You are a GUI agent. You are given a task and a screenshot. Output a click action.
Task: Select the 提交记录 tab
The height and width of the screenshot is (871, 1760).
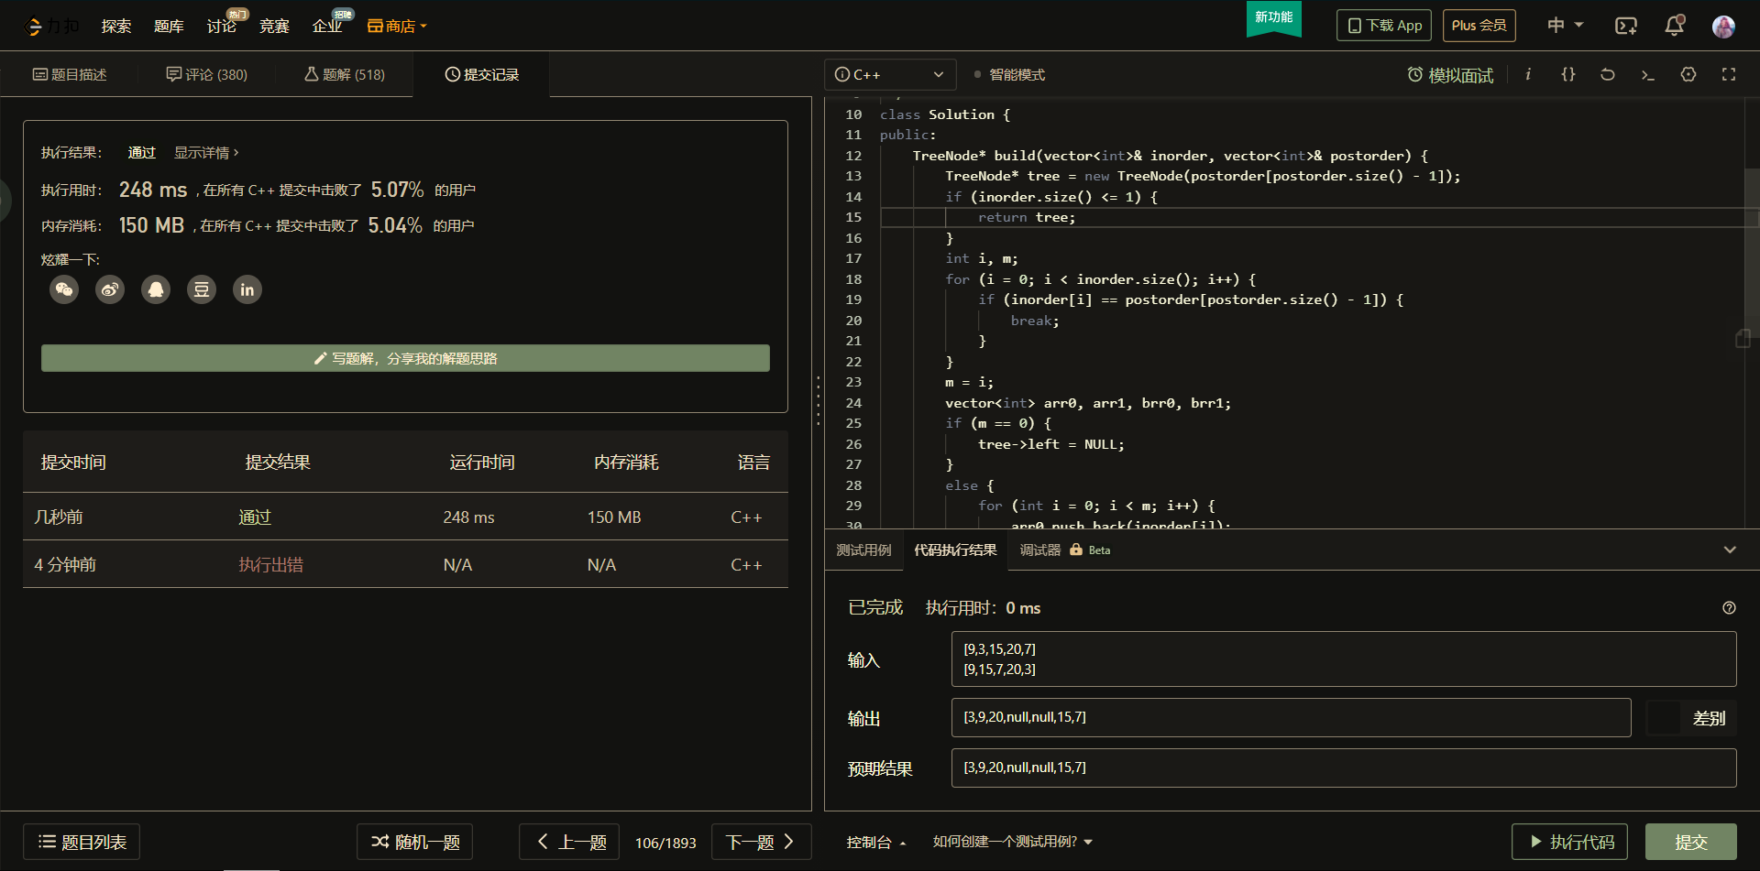482,74
